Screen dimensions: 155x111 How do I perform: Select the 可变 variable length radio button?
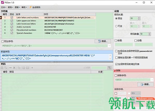point(116,26)
